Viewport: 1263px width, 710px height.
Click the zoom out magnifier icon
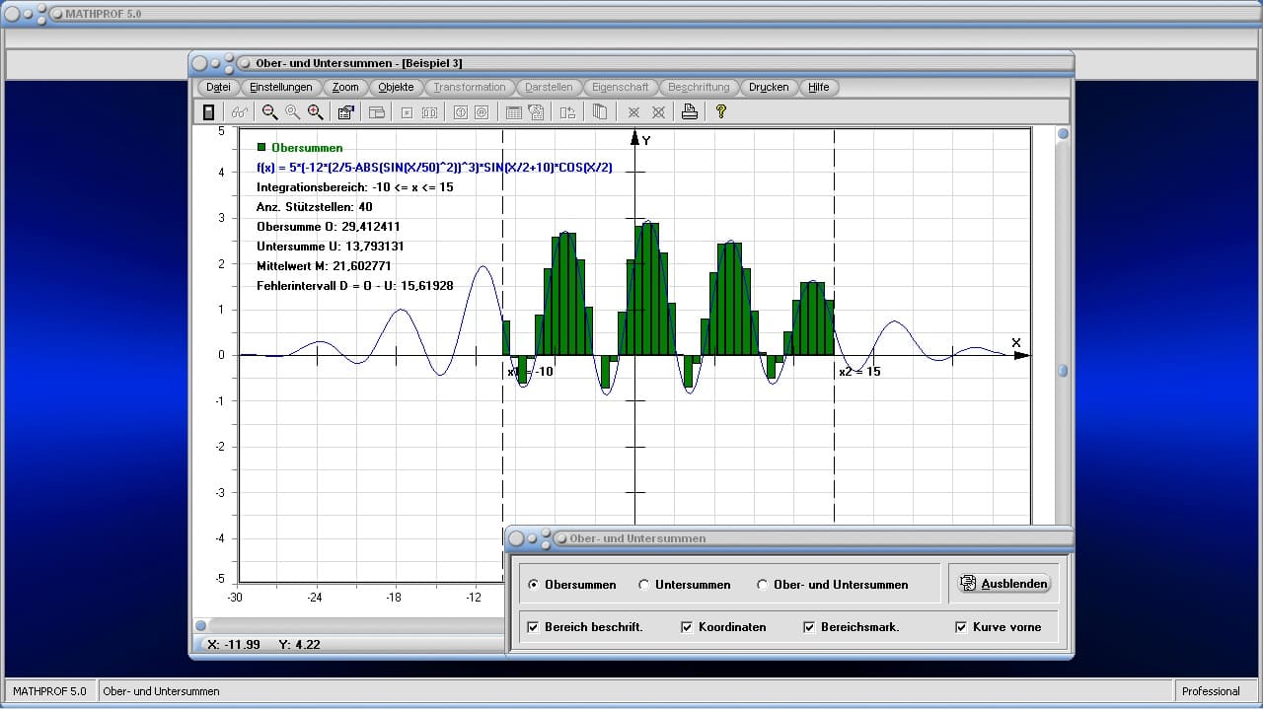(x=269, y=112)
